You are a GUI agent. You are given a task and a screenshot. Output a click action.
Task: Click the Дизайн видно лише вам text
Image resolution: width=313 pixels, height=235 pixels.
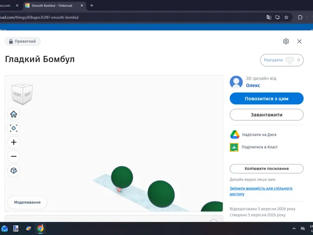(x=253, y=180)
